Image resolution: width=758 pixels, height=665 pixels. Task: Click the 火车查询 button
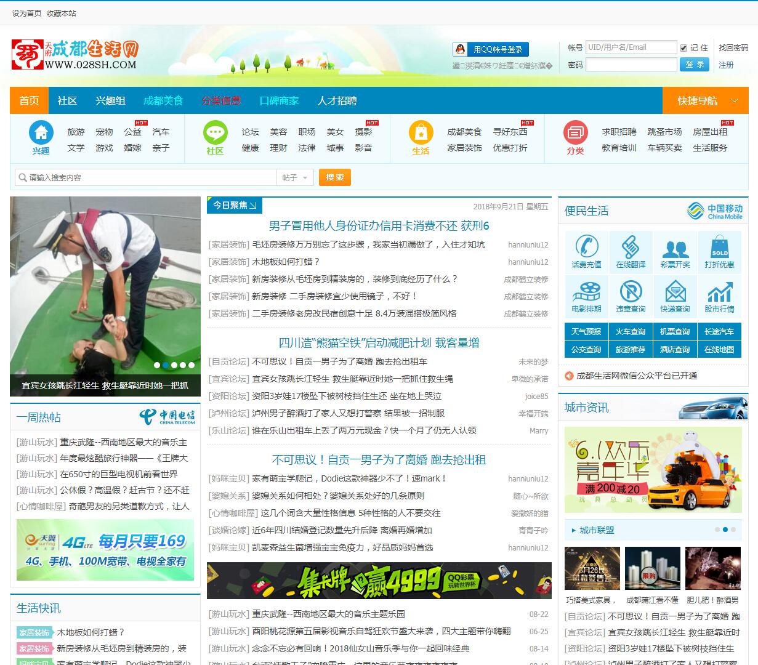[631, 331]
